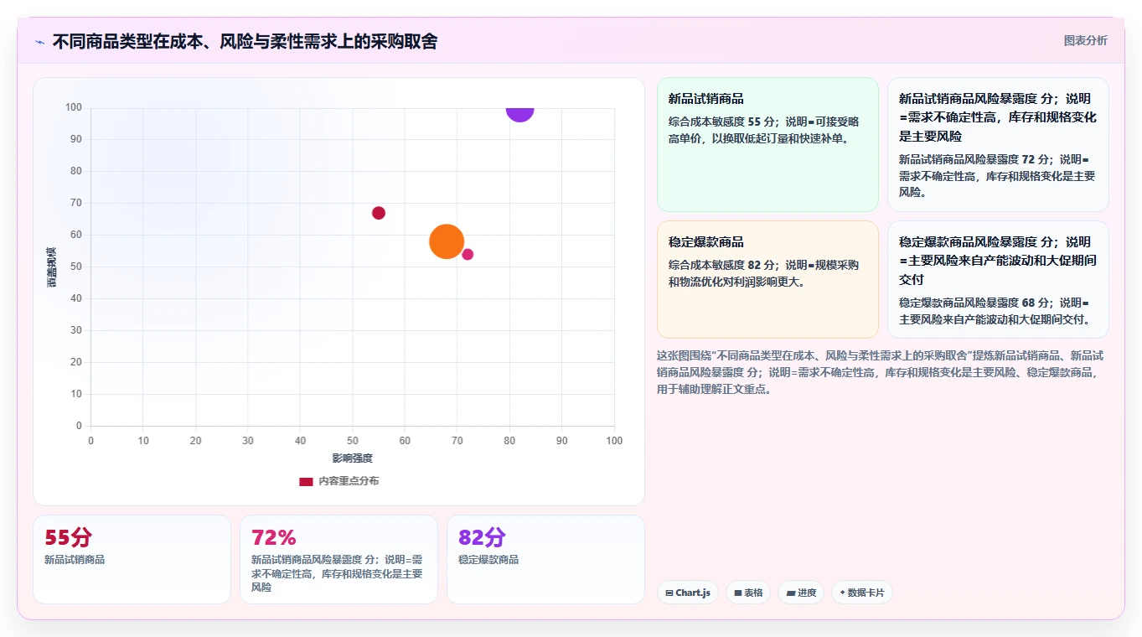Select the 数据卡片 tag chip
1142x637 pixels.
point(862,593)
